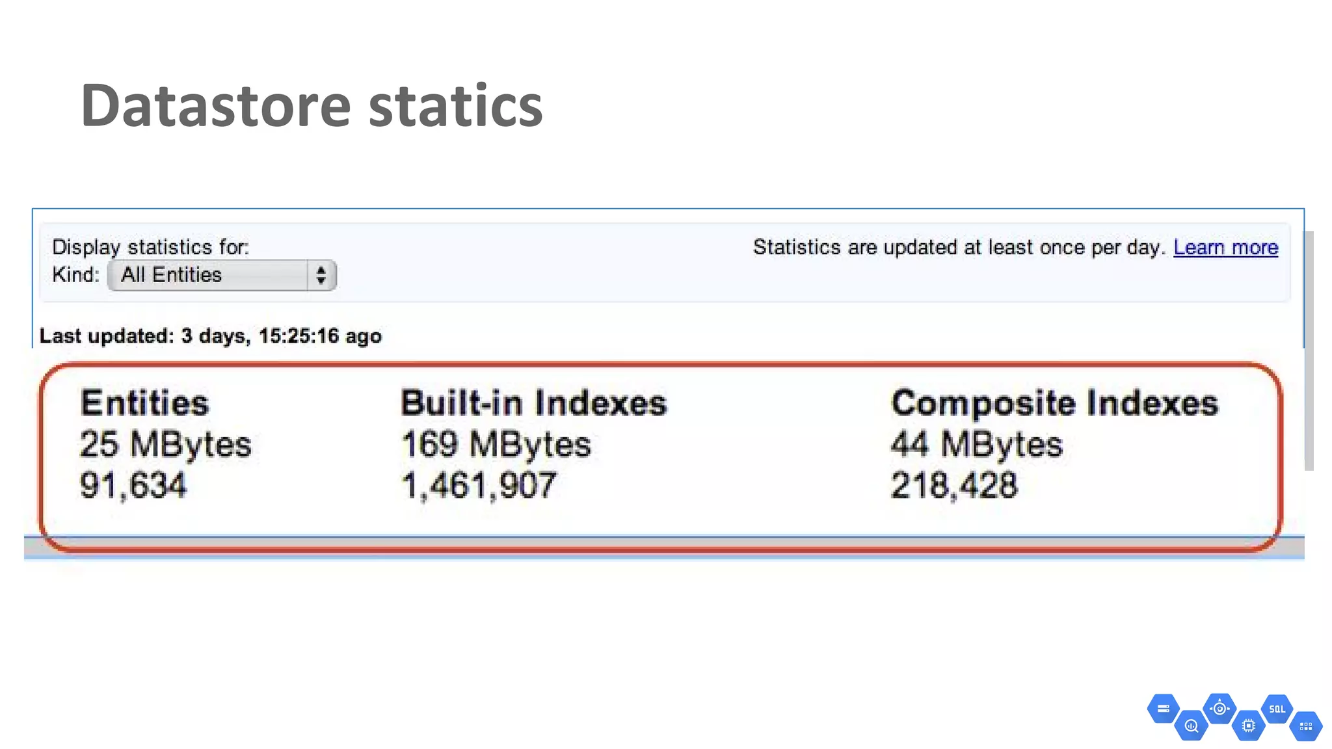Click the 169 MBytes built-in index size

tap(496, 445)
